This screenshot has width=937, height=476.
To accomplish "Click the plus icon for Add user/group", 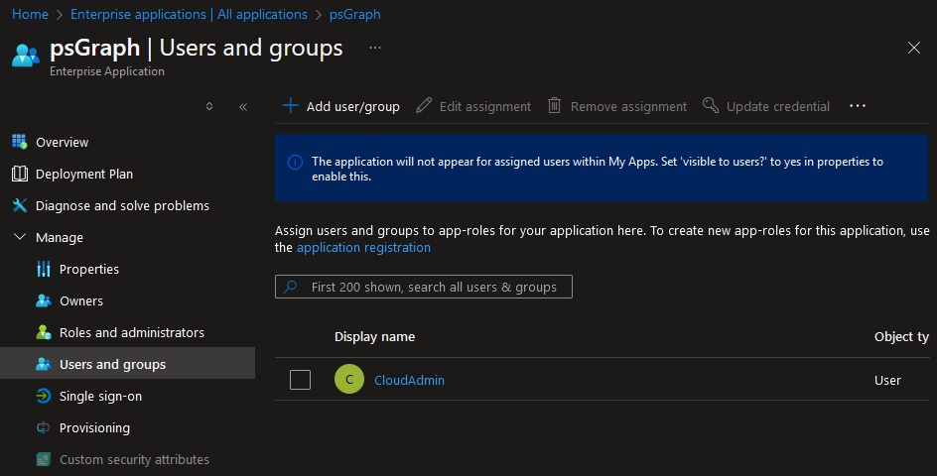I will [x=291, y=106].
